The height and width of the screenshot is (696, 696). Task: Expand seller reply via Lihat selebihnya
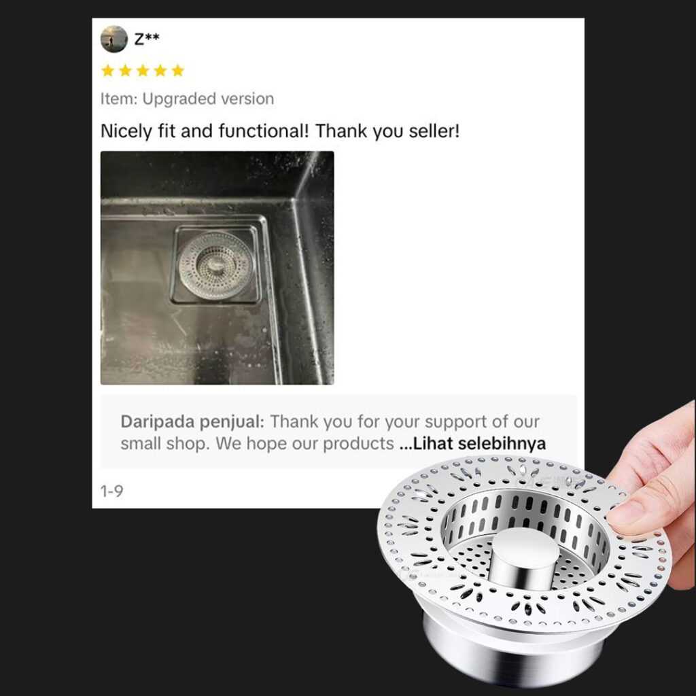[x=473, y=443]
